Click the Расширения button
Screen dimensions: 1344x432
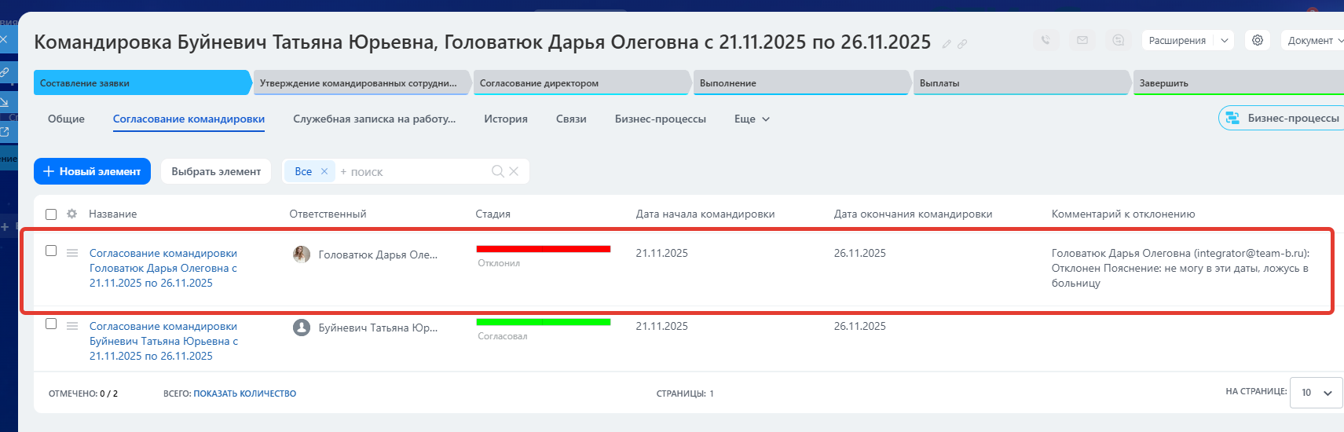[1177, 40]
